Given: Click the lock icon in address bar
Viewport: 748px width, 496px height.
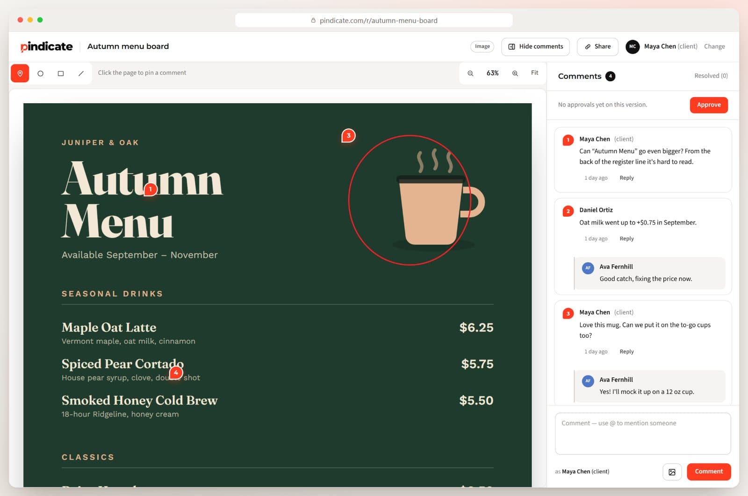Looking at the screenshot, I should coord(313,21).
